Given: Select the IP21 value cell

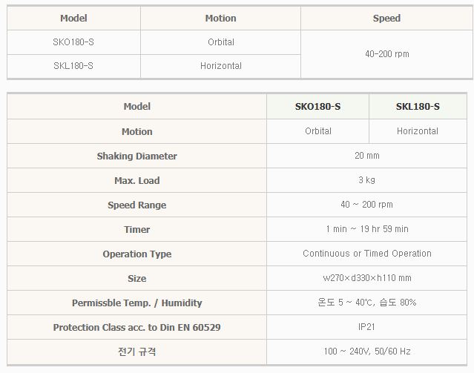Looking at the screenshot, I should 367,327.
